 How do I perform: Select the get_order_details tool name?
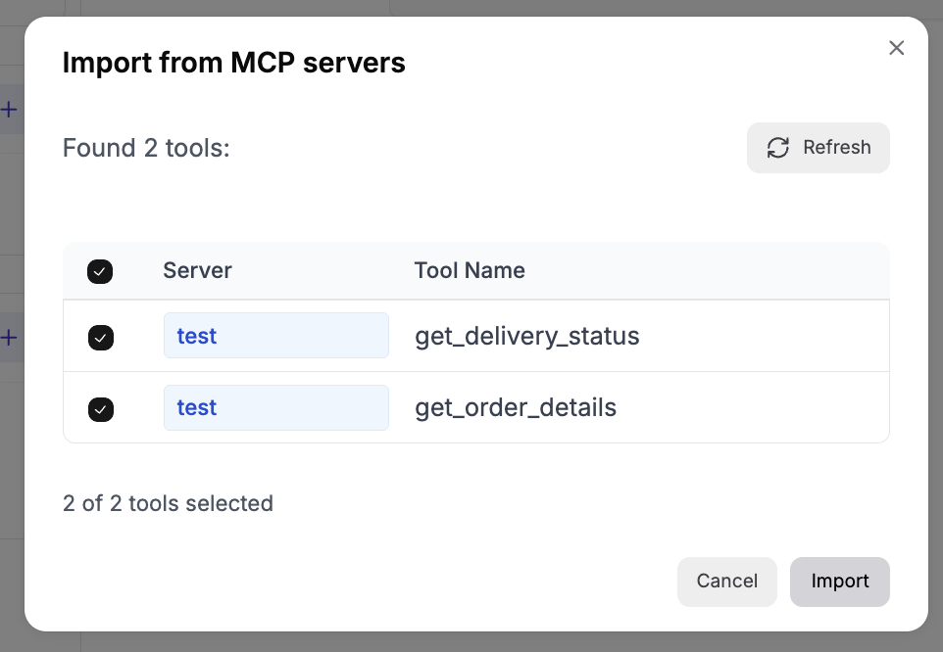[x=516, y=407]
